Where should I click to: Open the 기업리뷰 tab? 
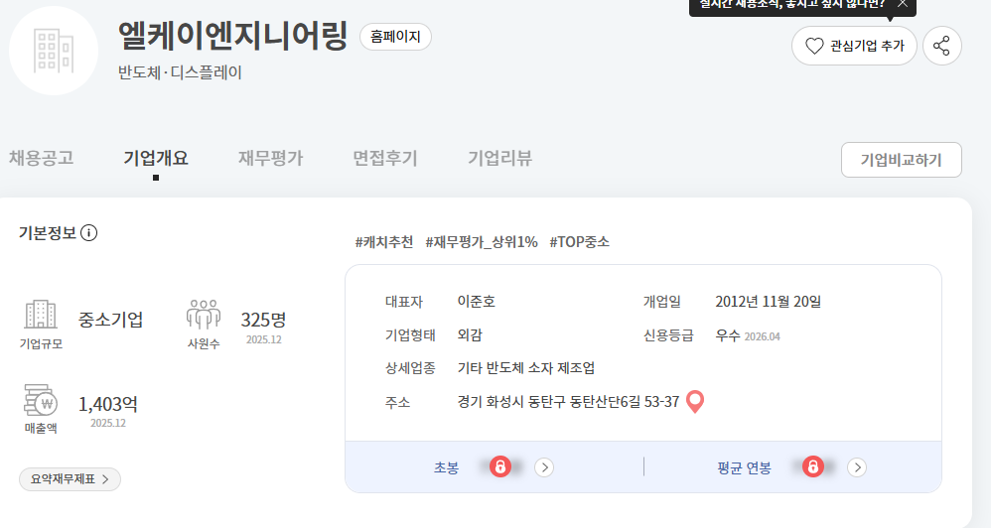pyautogui.click(x=499, y=158)
